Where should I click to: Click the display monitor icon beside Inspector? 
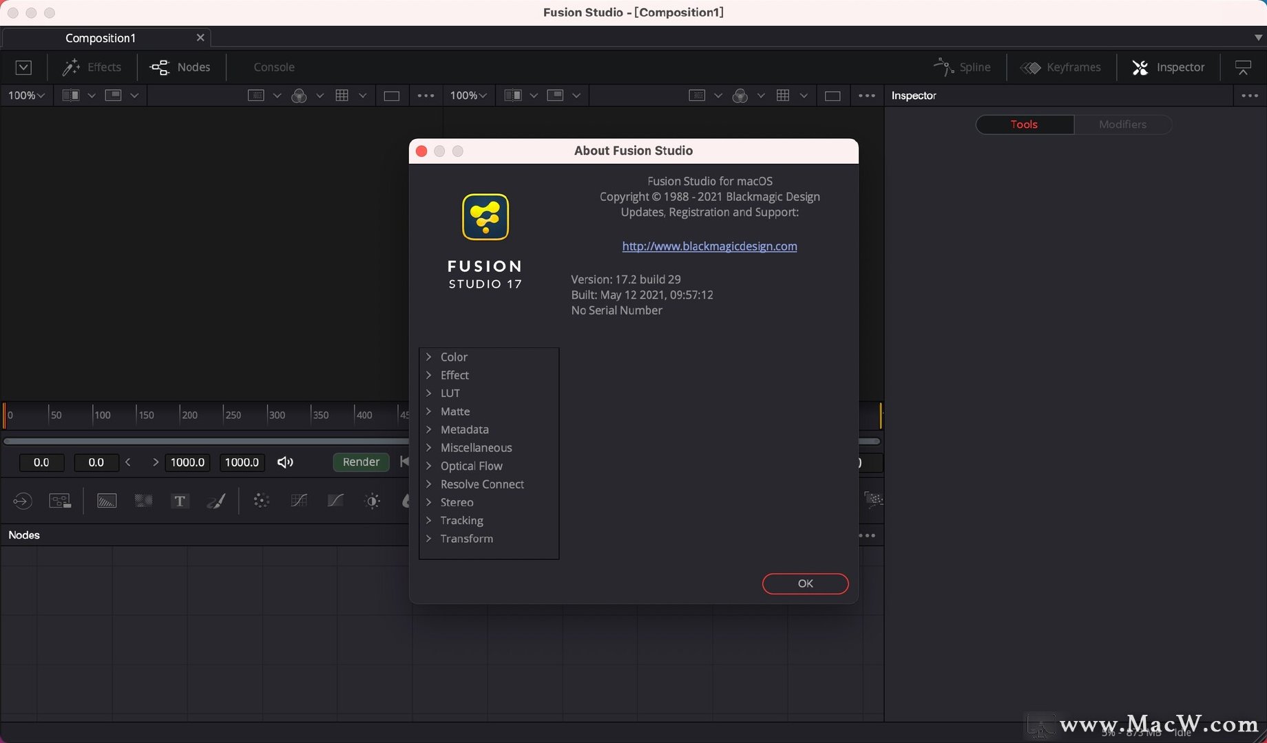pyautogui.click(x=1243, y=67)
